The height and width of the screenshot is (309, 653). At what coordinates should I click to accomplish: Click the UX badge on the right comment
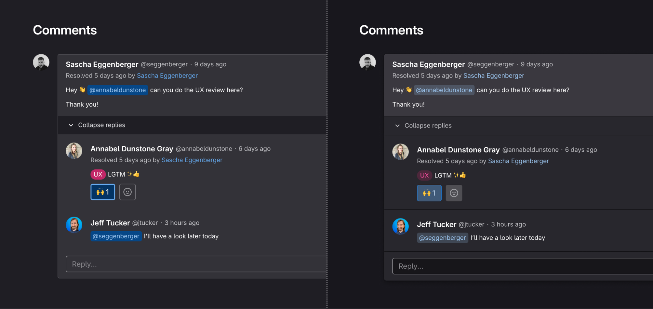pyautogui.click(x=424, y=175)
